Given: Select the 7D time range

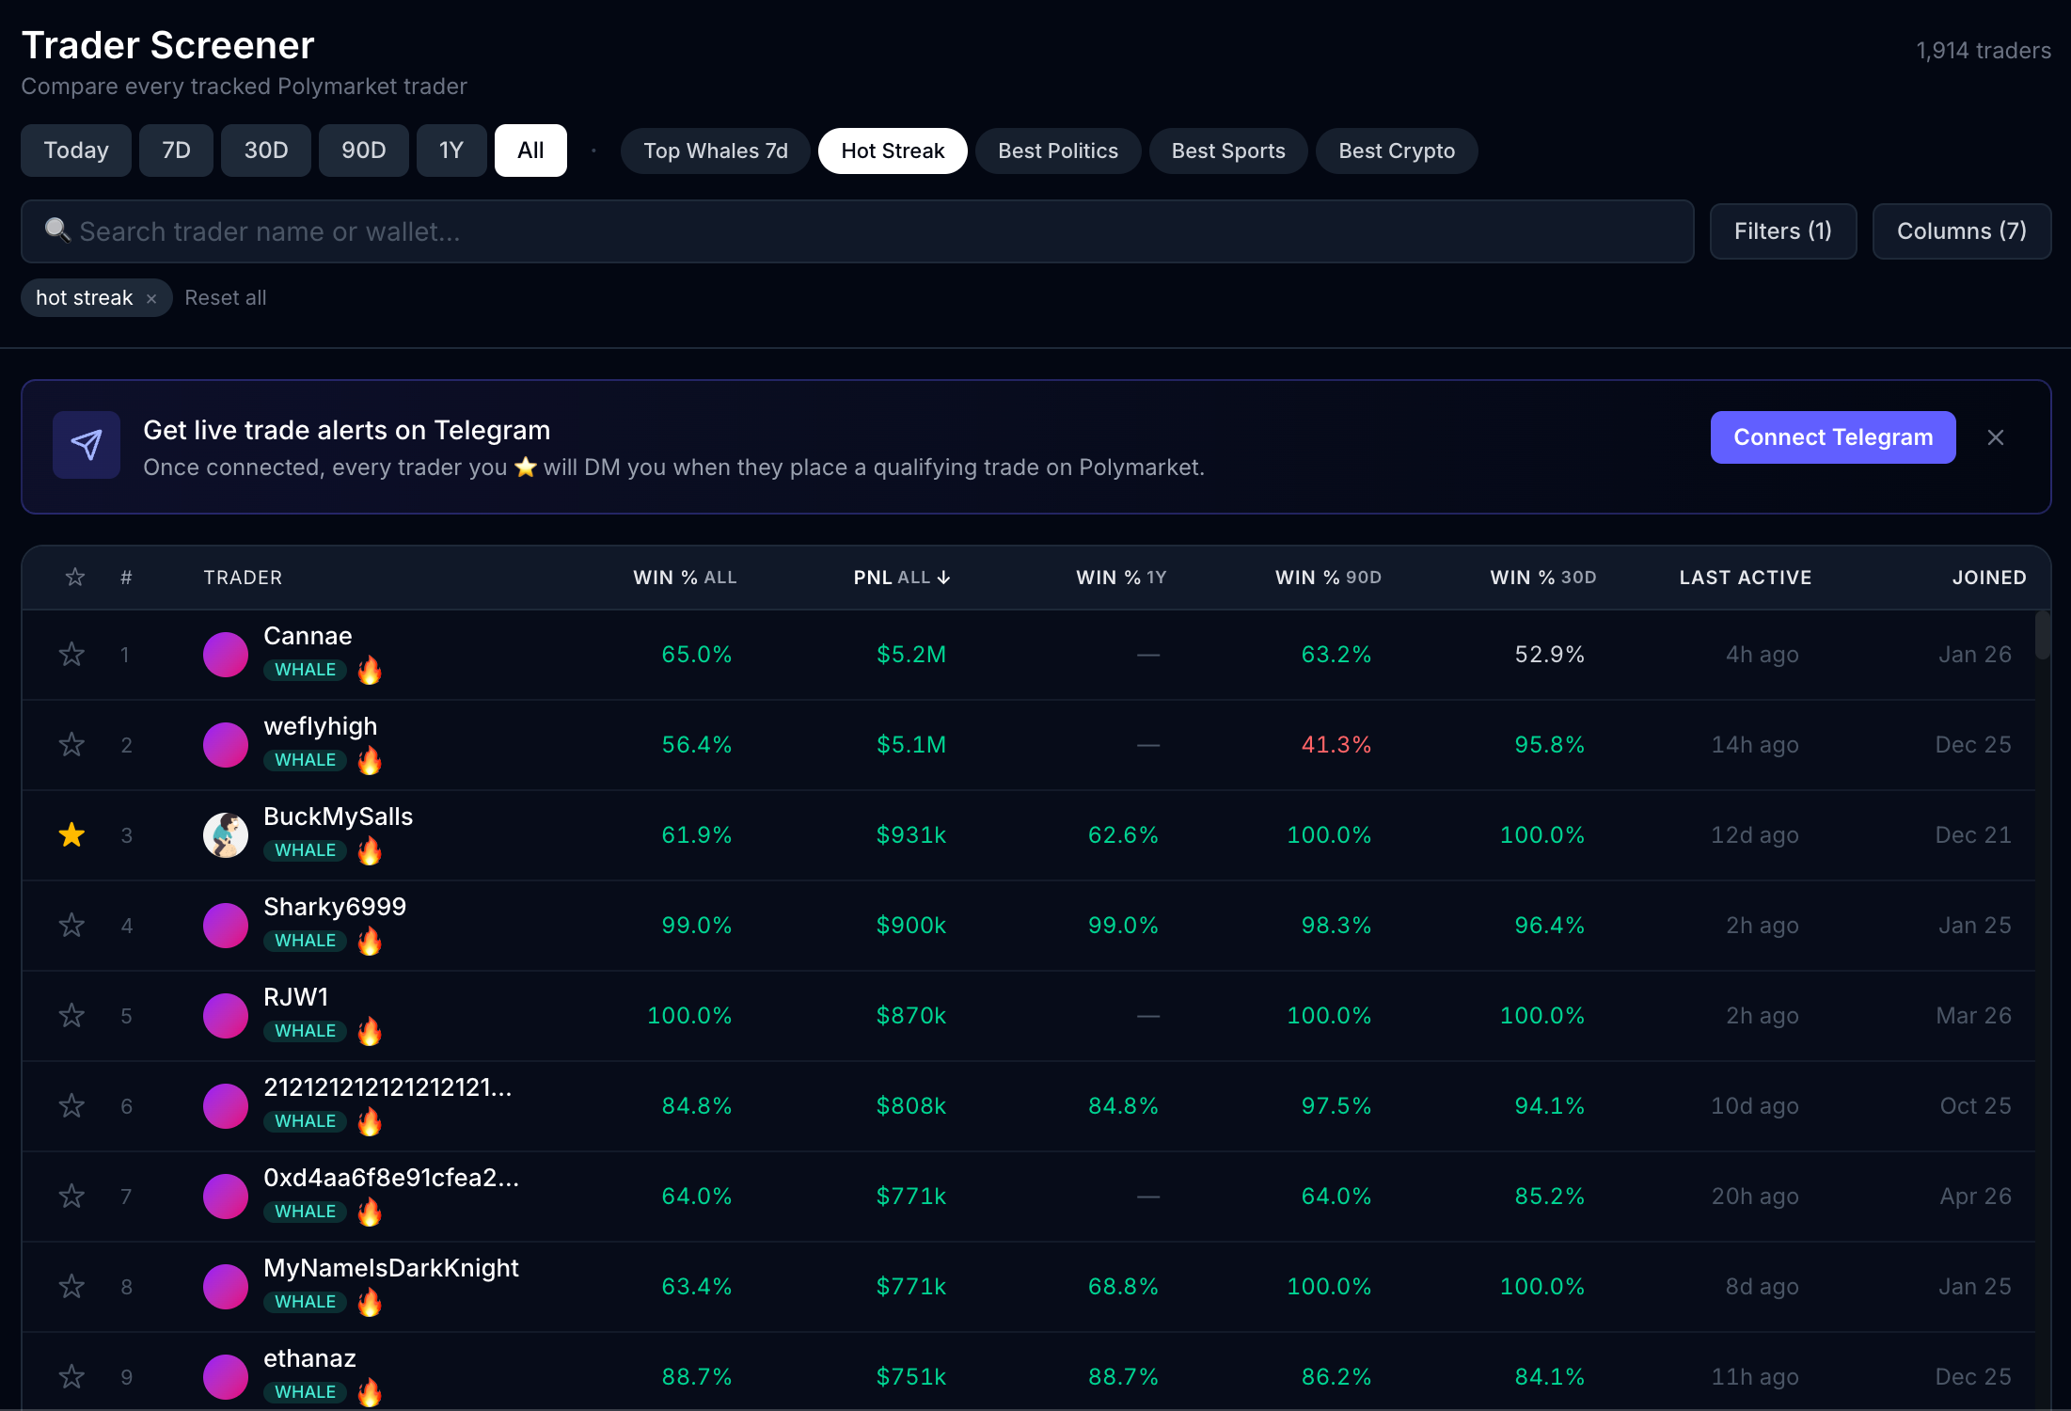Looking at the screenshot, I should pos(176,151).
